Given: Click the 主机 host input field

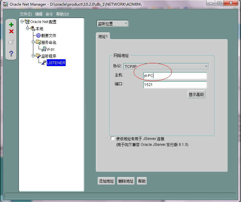Looking at the screenshot, I should [175, 76].
